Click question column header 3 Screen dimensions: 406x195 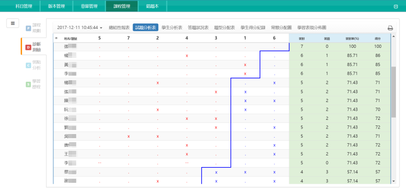[216, 38]
